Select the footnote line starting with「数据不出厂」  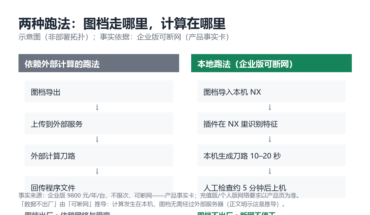[152, 204]
